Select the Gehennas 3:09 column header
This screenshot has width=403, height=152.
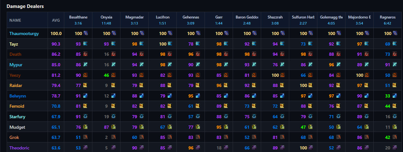tap(191, 20)
